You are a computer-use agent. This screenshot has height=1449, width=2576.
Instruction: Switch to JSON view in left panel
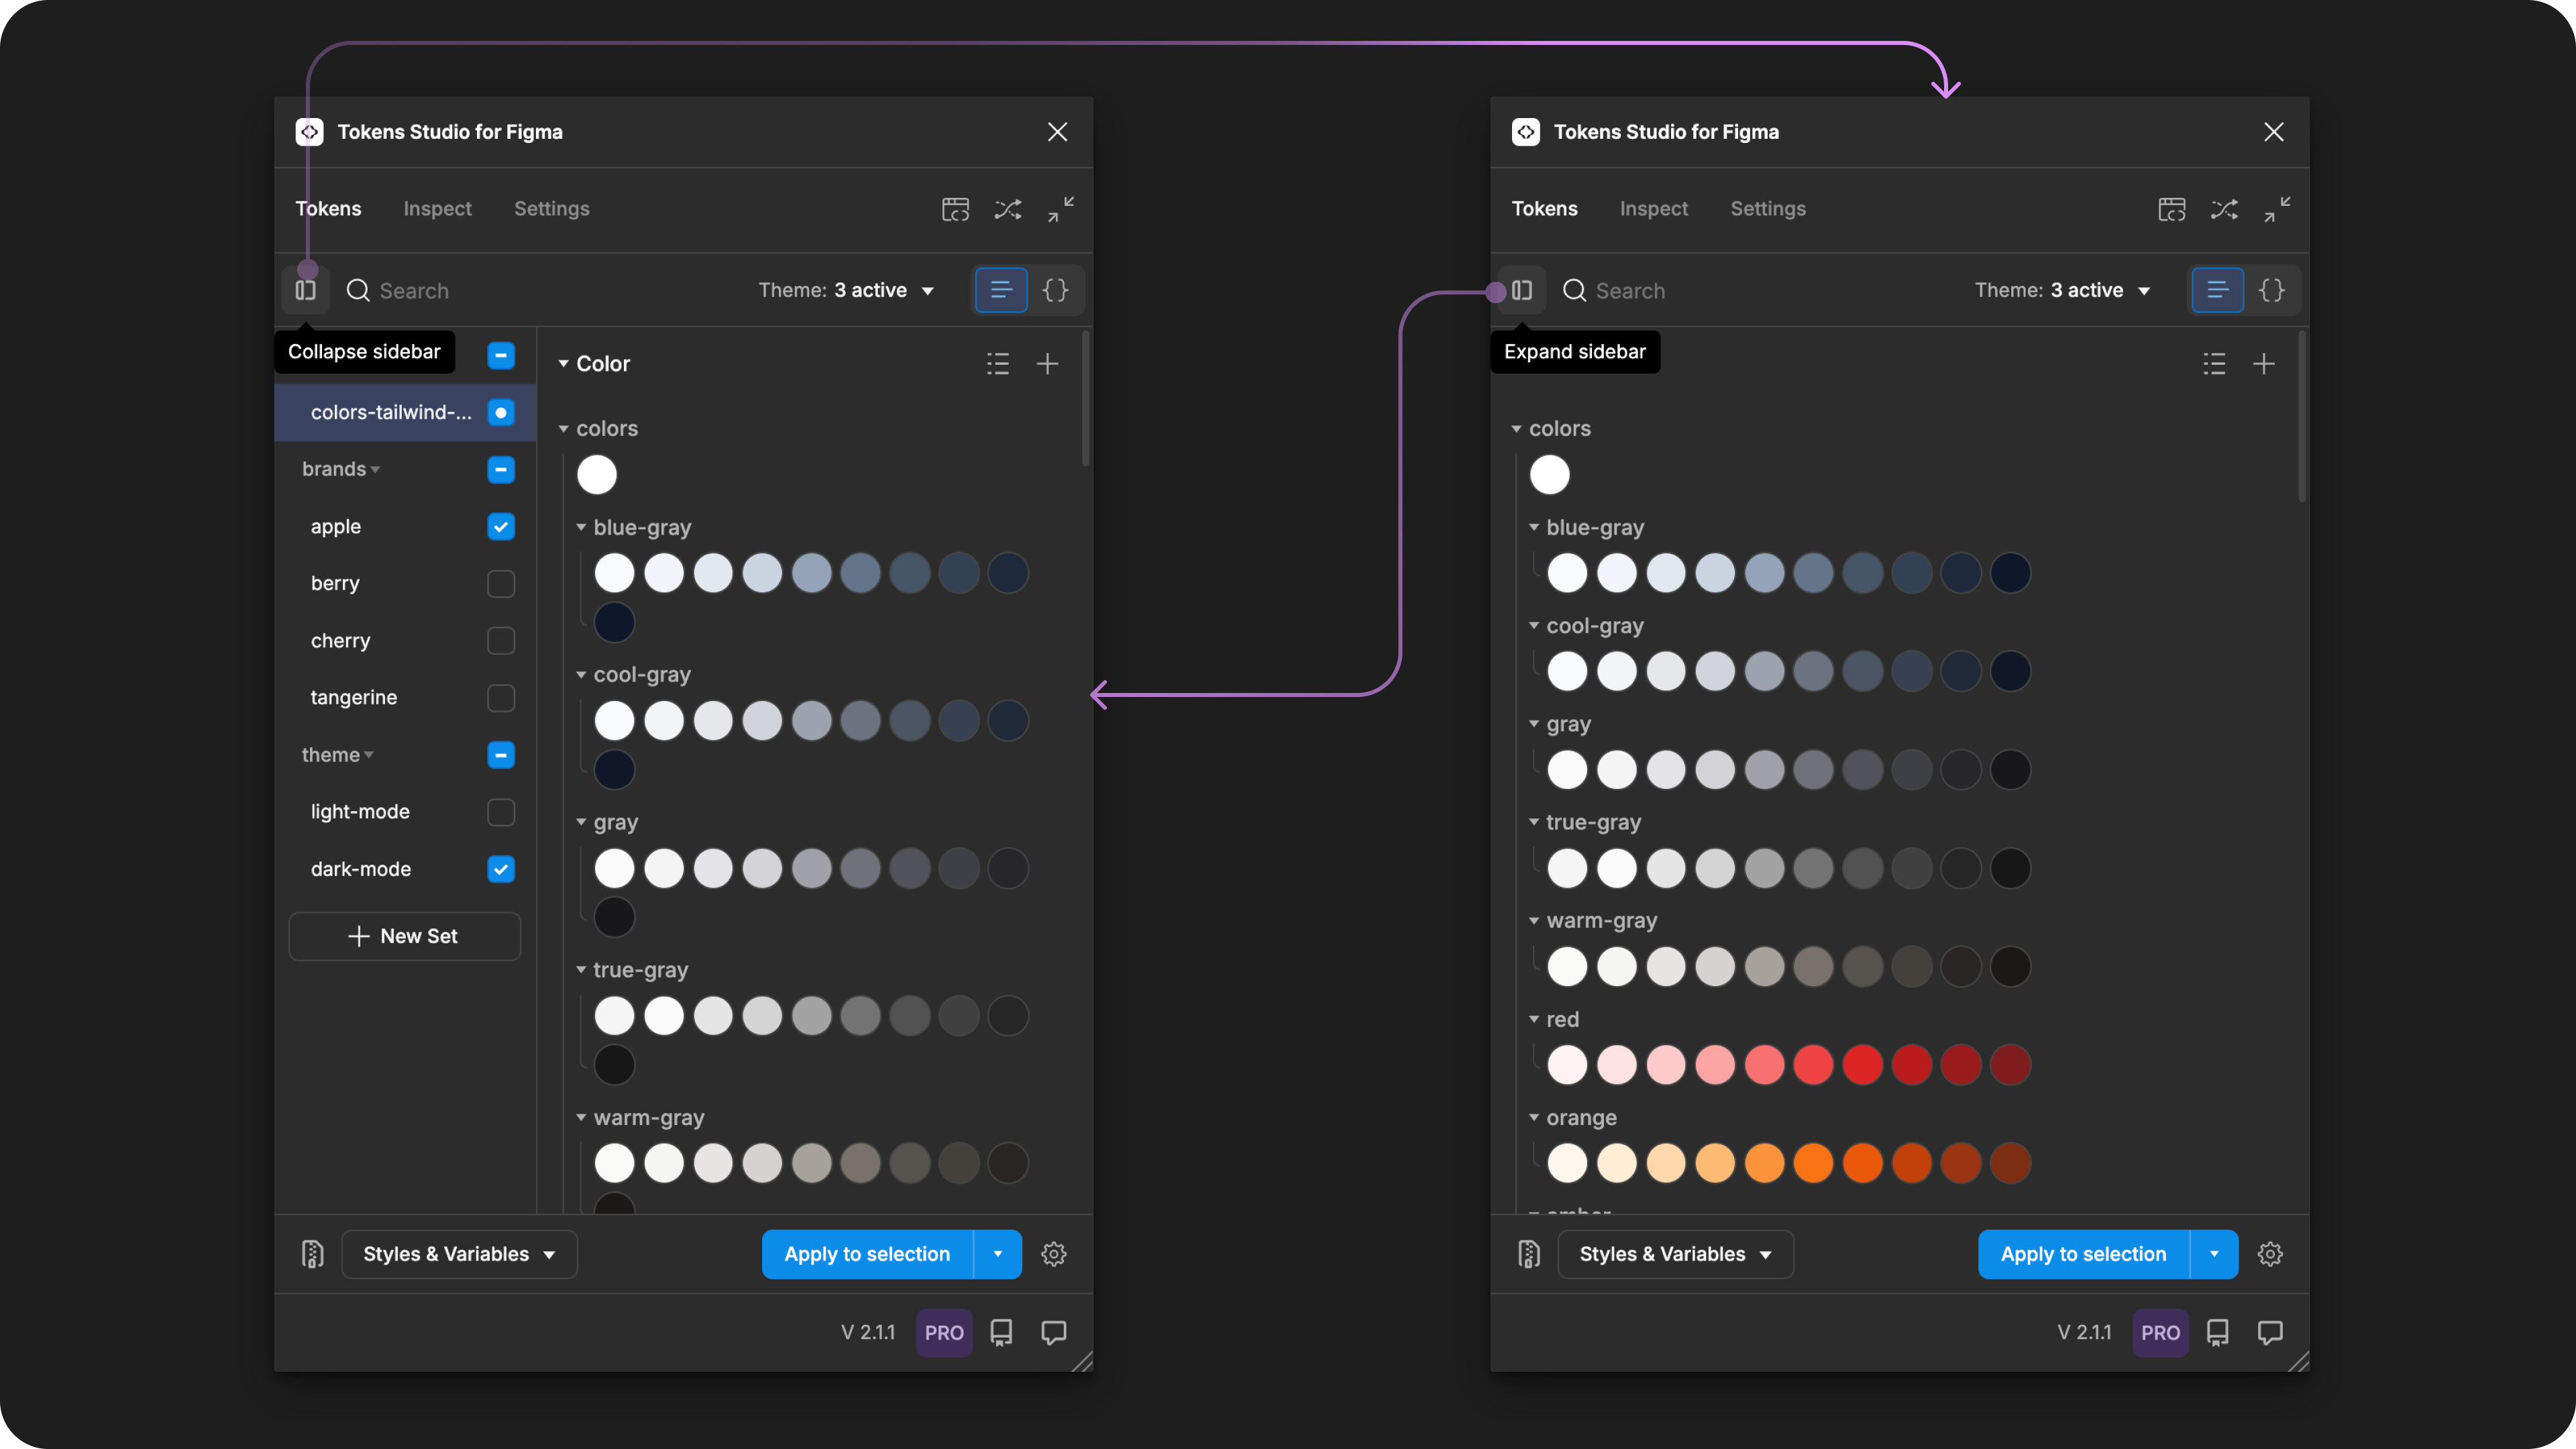(x=1055, y=291)
